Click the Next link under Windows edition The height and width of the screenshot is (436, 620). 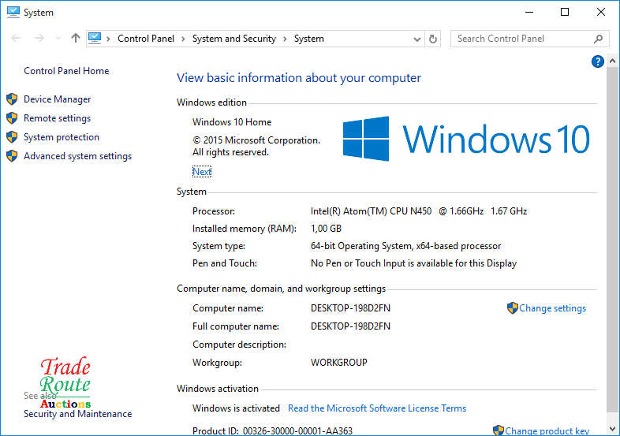point(202,172)
